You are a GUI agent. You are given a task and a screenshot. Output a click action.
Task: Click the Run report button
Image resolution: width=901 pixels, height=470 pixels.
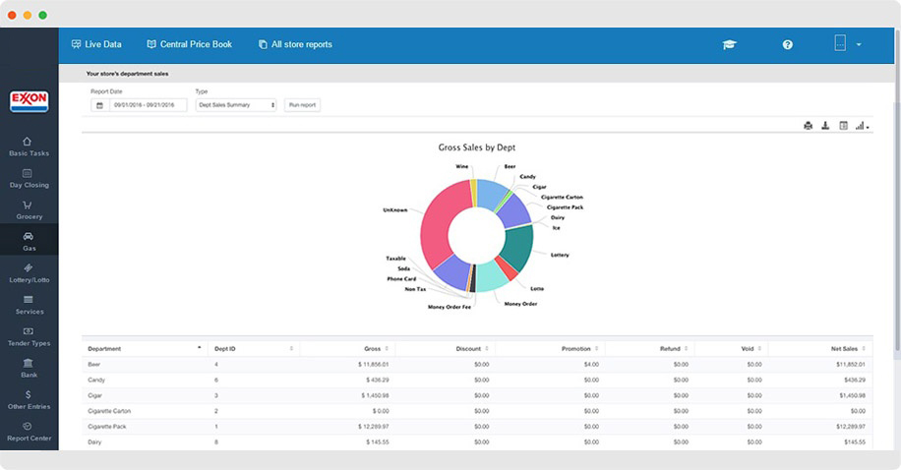(x=302, y=105)
